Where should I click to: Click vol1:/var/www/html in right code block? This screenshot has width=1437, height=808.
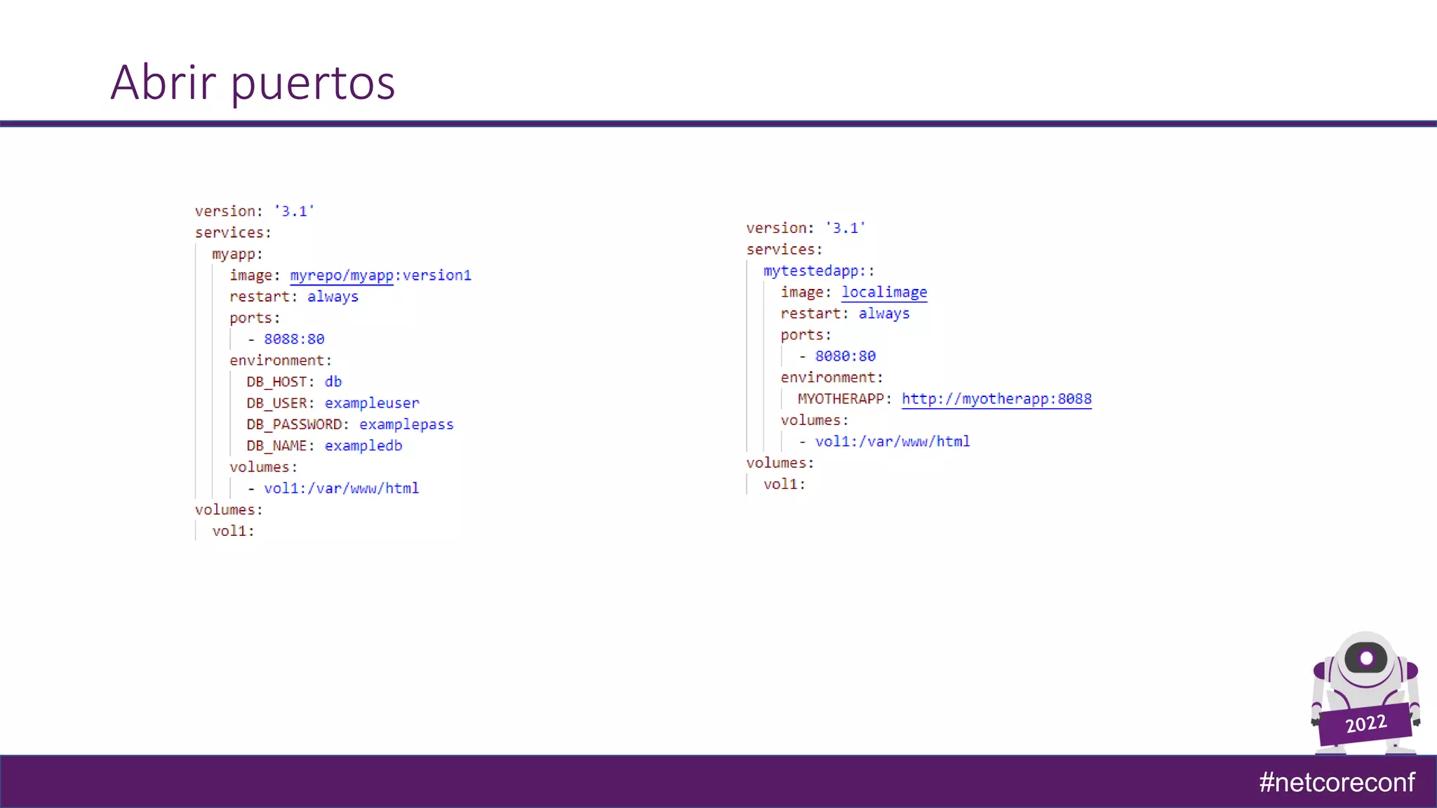tap(893, 442)
